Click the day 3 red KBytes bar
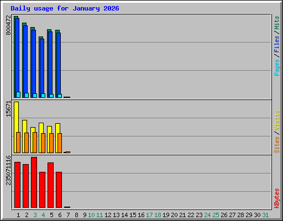 point(34,182)
